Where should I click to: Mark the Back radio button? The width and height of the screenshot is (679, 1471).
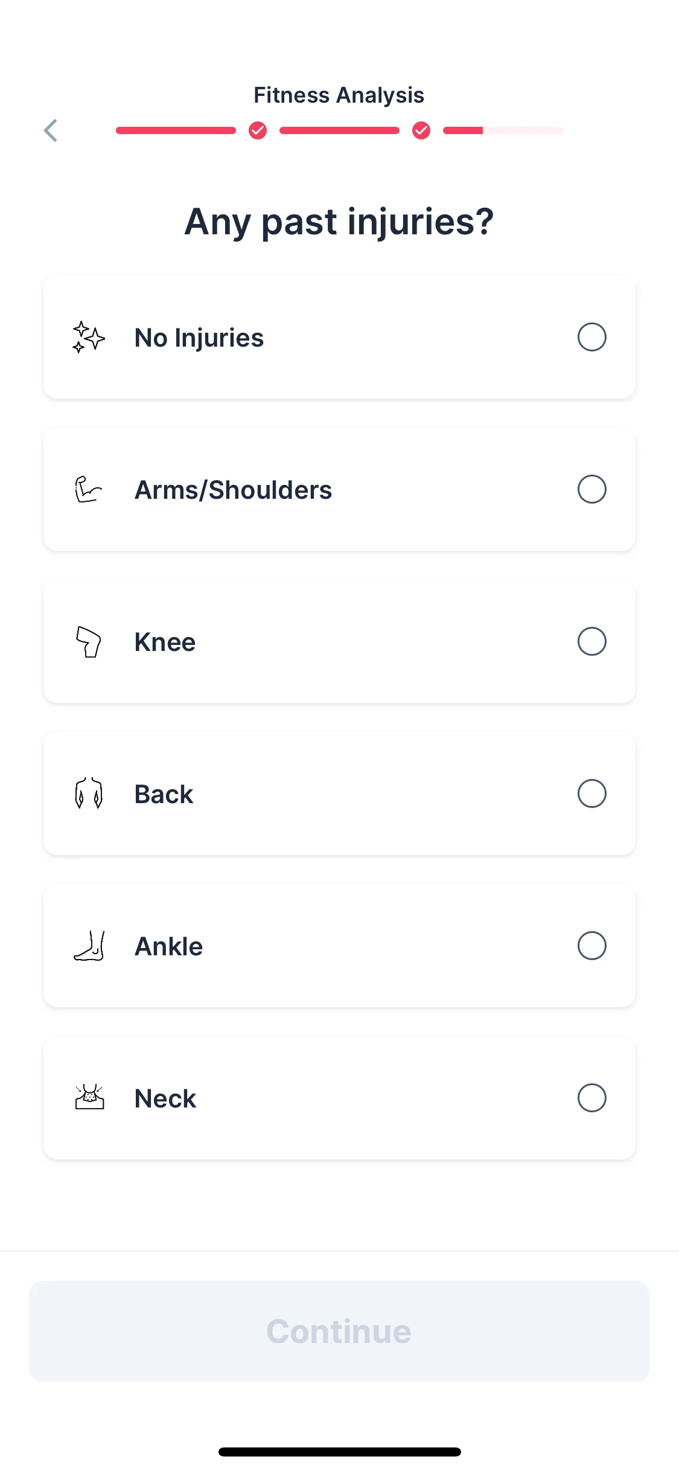pyautogui.click(x=591, y=793)
